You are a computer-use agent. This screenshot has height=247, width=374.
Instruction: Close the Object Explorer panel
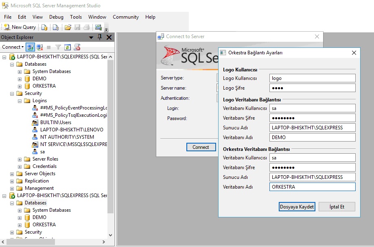click(109, 37)
